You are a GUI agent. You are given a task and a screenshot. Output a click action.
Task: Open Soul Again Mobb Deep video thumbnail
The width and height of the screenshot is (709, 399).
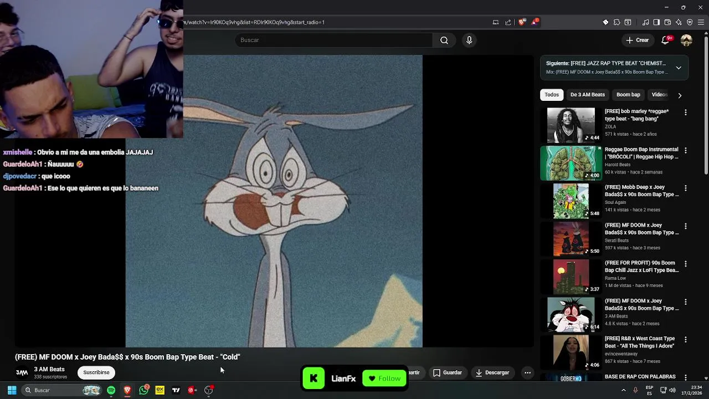point(571,201)
